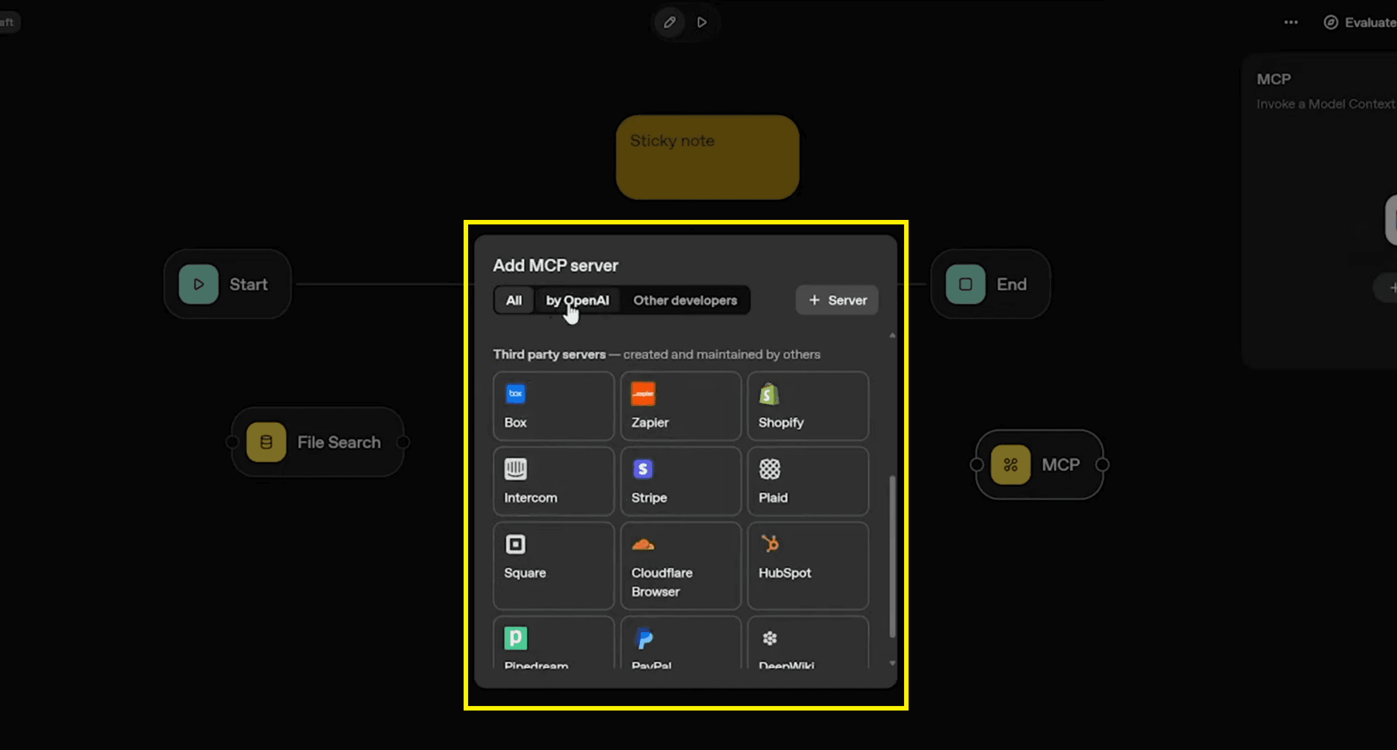The image size is (1397, 750).
Task: Select the Box server icon
Action: pyautogui.click(x=515, y=394)
